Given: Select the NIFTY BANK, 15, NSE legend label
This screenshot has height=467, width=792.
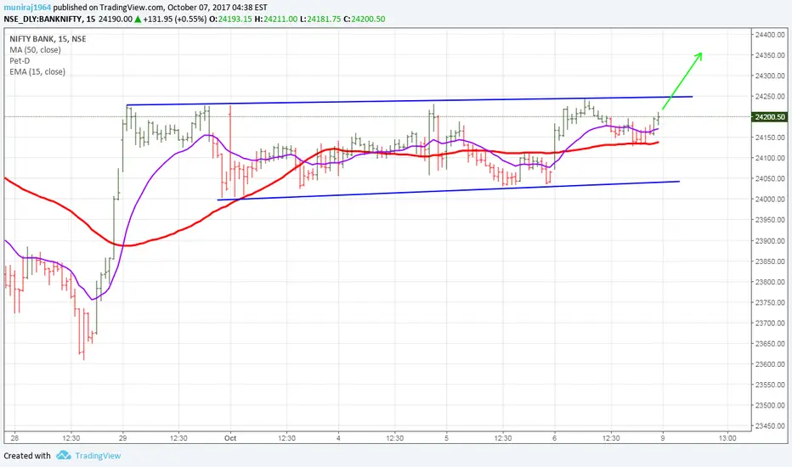Looking at the screenshot, I should point(48,39).
